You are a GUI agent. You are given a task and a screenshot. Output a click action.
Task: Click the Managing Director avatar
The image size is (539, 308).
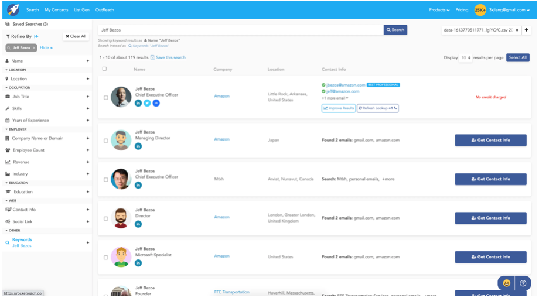[x=121, y=141]
